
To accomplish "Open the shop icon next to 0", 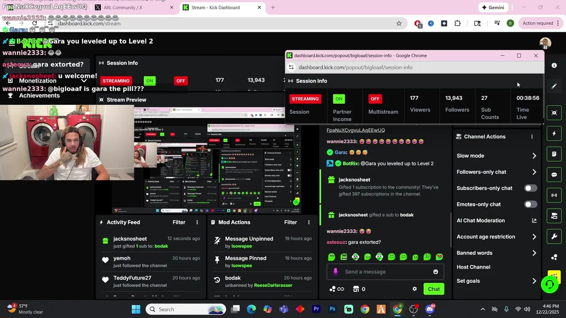I will coord(356,289).
